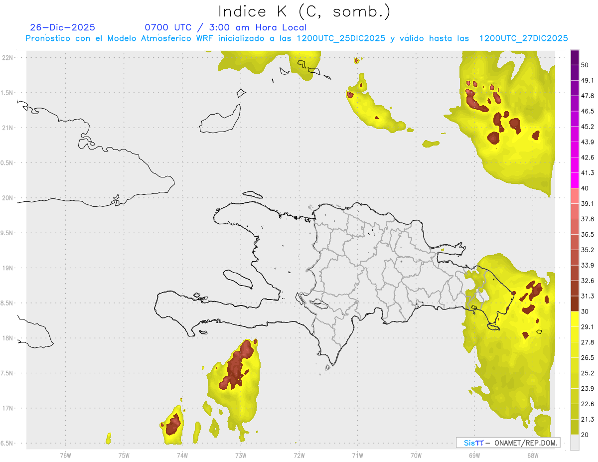Screen dimensions: 598x462
Task: Click the "36.5" colorbar label
Action: (x=588, y=234)
